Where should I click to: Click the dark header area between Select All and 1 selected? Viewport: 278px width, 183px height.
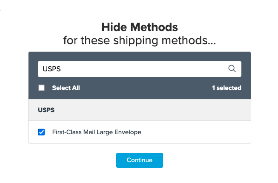click(145, 88)
